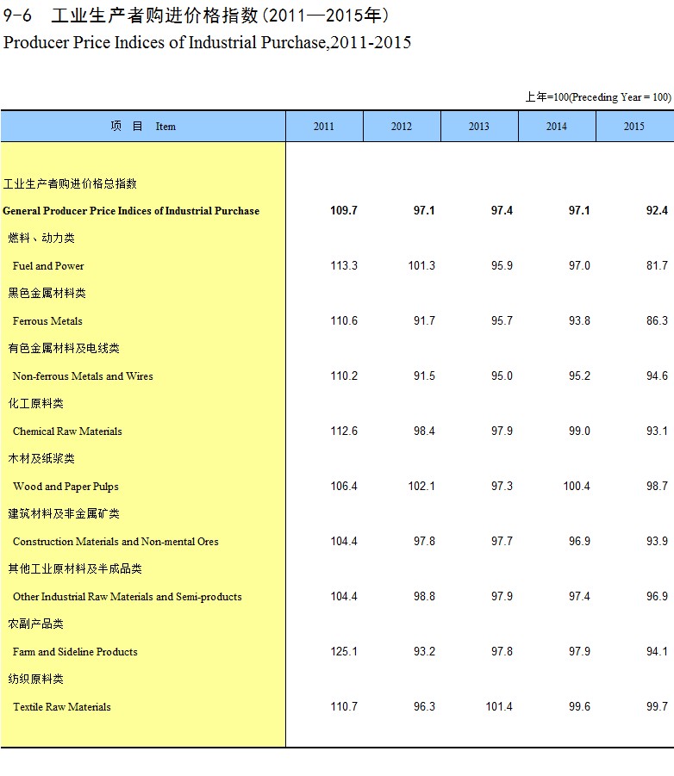Viewport: 674px width, 776px height.
Task: Select Wood and Paper Pulps value 100.4
Action: (x=577, y=486)
